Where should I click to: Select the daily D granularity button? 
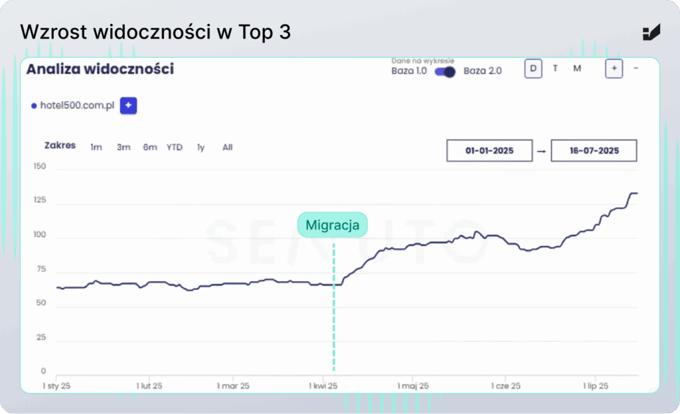533,68
